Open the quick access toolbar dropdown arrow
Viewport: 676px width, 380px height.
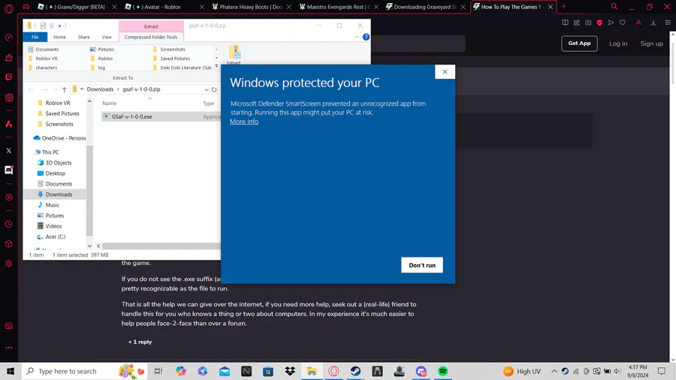tap(59, 26)
